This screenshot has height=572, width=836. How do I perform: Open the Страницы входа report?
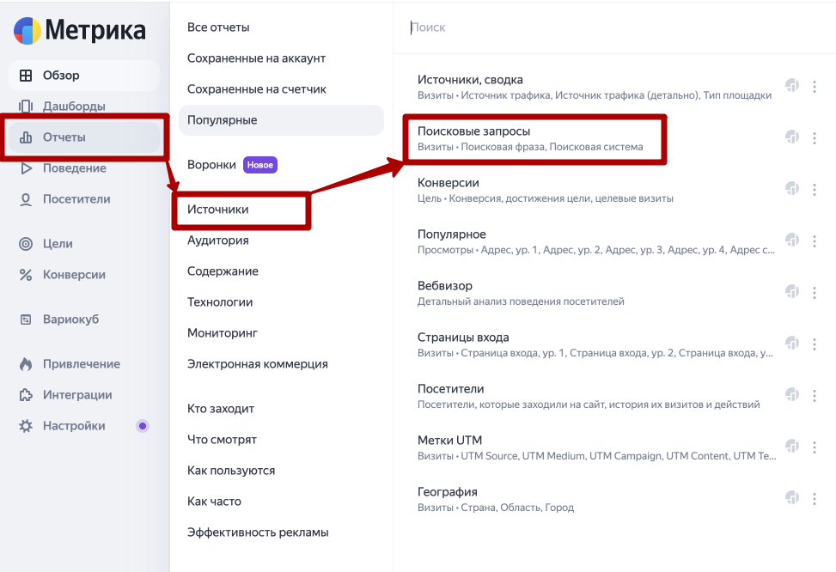point(595,345)
